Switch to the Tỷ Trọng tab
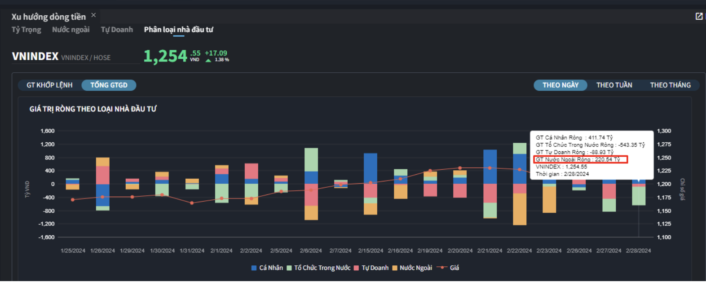706x282 pixels. coord(26,30)
